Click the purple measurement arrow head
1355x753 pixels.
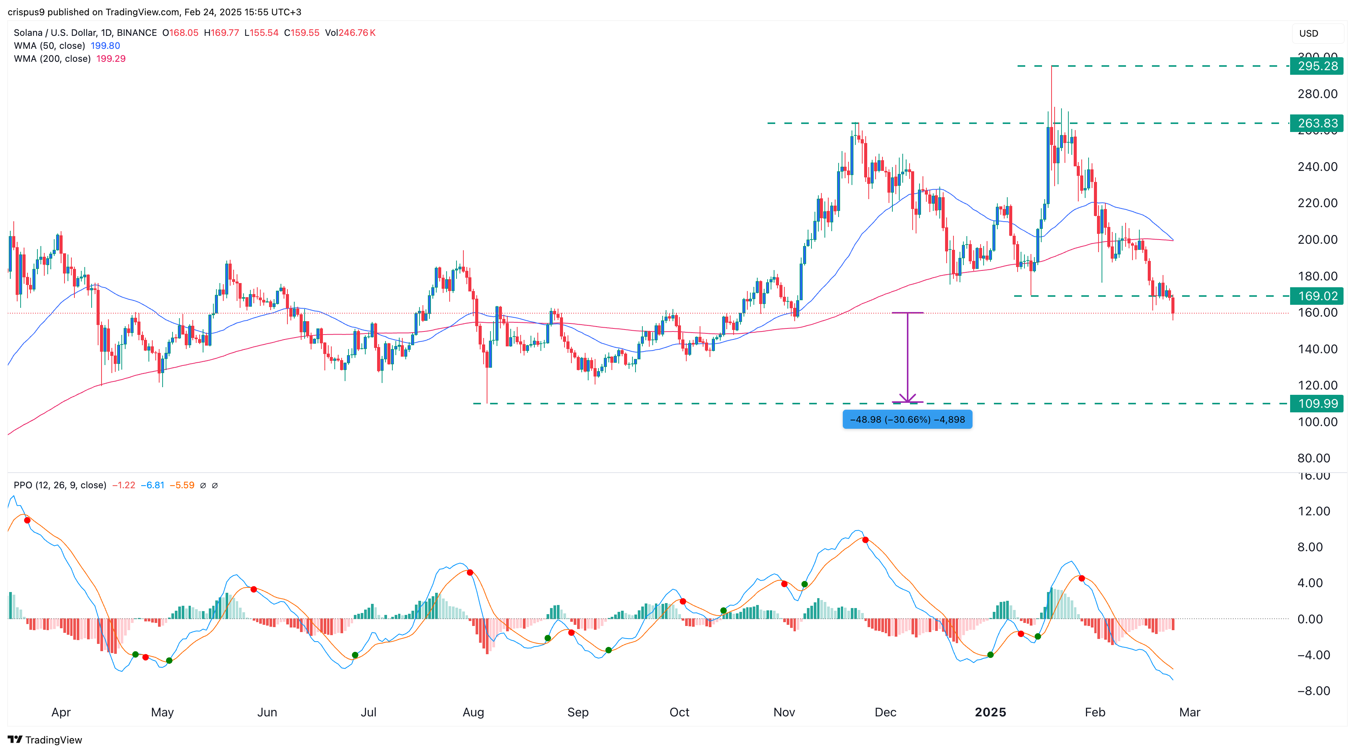coord(907,399)
